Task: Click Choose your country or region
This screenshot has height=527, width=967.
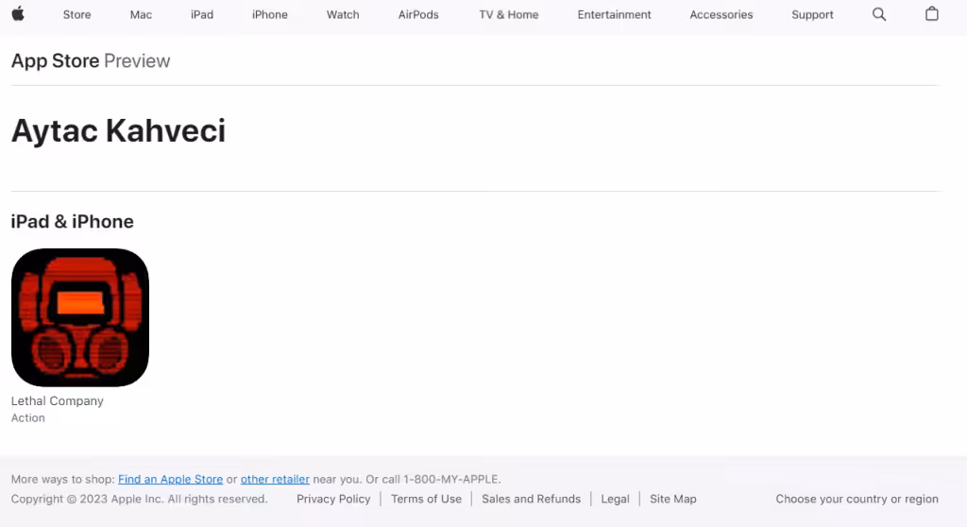Action: coord(857,499)
